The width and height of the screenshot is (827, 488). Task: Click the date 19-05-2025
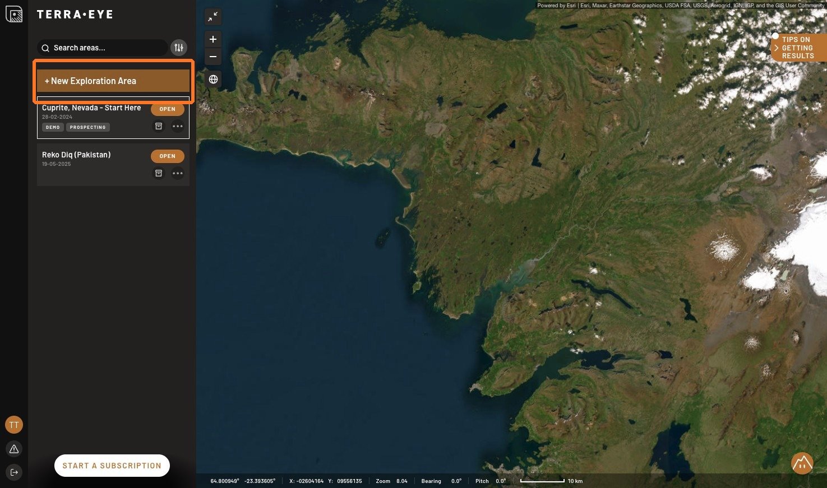[57, 164]
